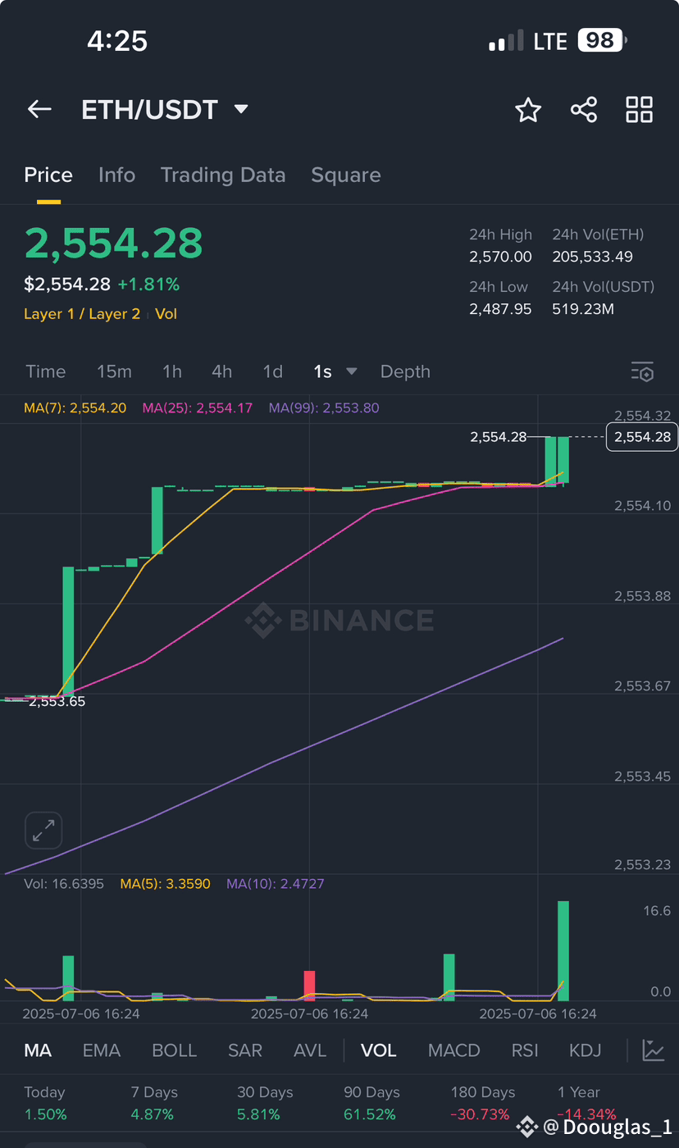Tap the MA(5): 3.3590 volume legend
Image resolution: width=679 pixels, height=1148 pixels.
click(x=165, y=884)
